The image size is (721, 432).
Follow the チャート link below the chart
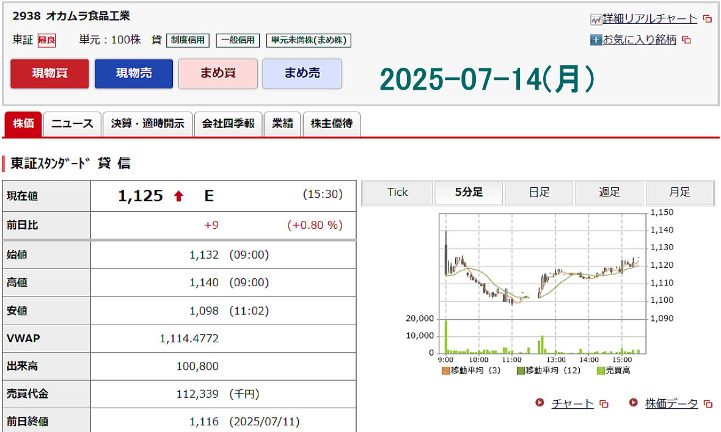[573, 403]
